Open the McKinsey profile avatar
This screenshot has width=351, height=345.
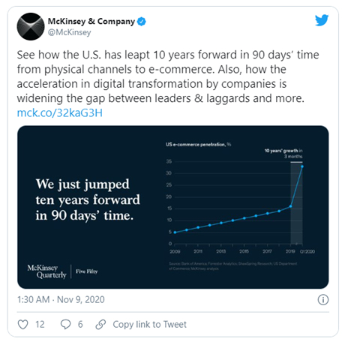[31, 26]
